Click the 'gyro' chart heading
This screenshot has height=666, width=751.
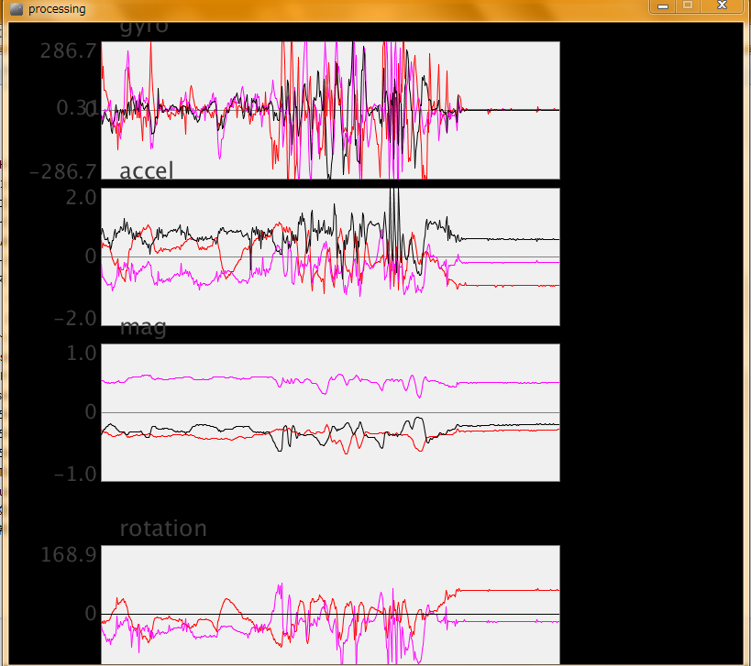coord(144,27)
